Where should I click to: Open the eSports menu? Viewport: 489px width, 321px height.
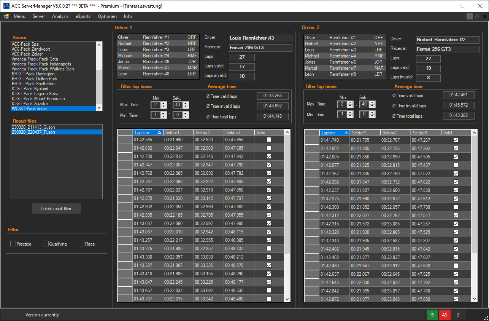coord(83,16)
